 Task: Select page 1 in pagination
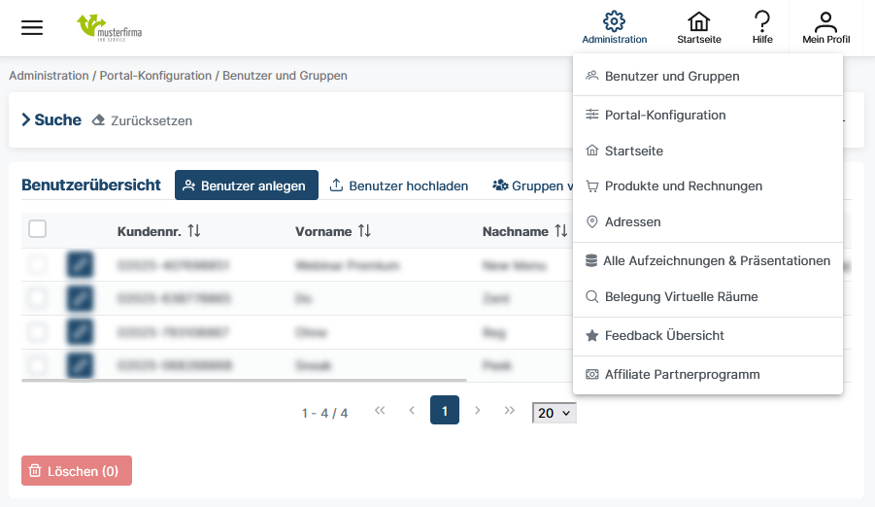(x=445, y=411)
